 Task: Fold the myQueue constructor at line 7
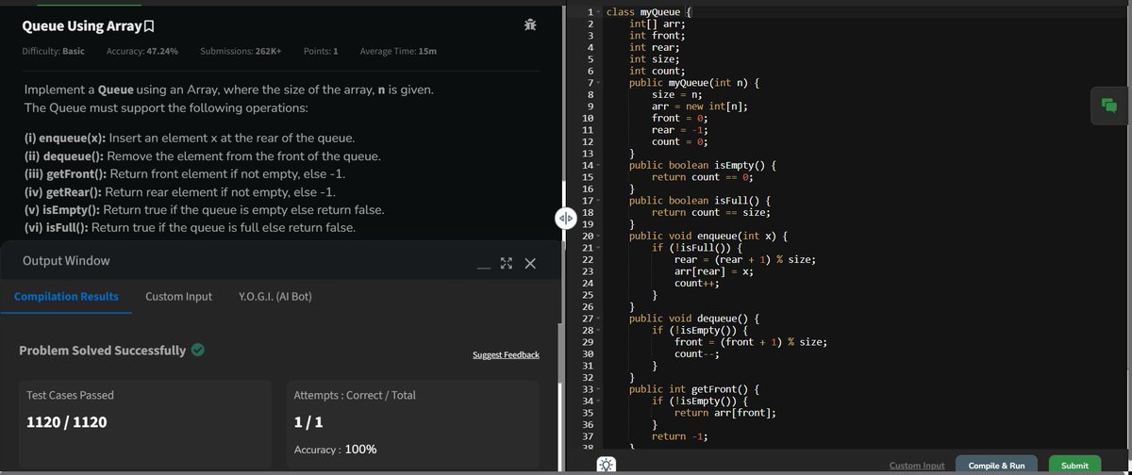(598, 83)
